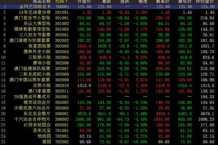
Task: Click low price 4462.0 cell
Action: tap(185, 113)
